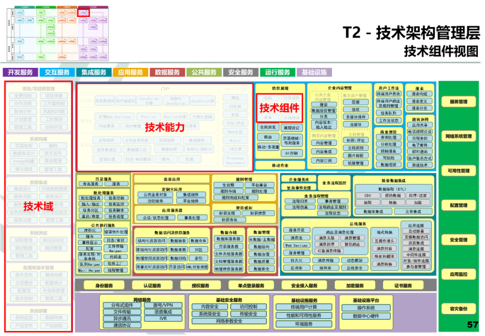Click the UI控制 component block
This screenshot has width=485, height=336.
[291, 153]
